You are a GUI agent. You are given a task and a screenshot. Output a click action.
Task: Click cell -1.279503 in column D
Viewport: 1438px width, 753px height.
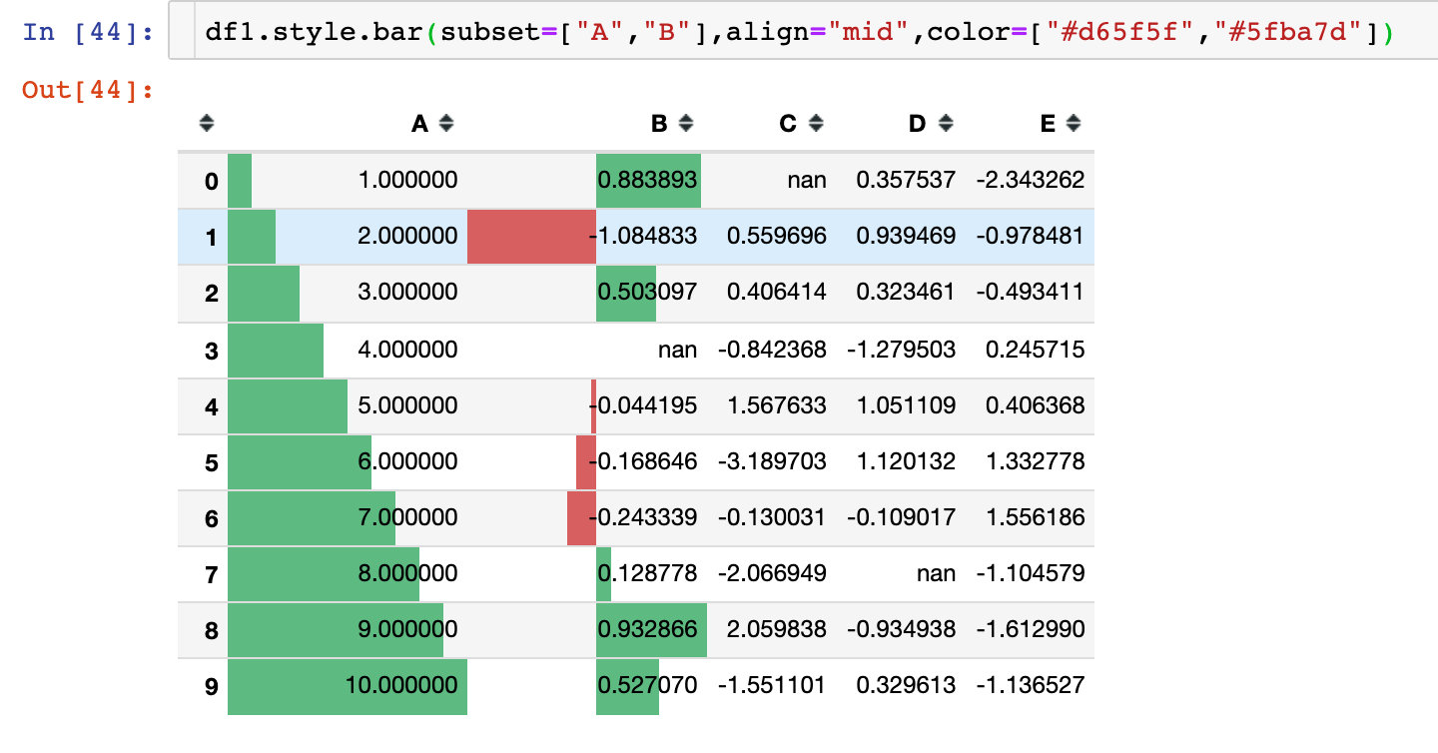click(901, 349)
